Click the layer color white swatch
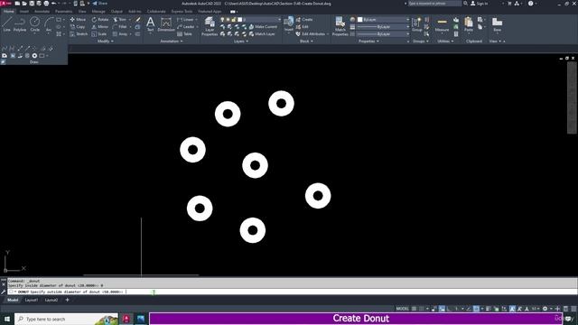The width and height of the screenshot is (578, 325). (x=239, y=19)
